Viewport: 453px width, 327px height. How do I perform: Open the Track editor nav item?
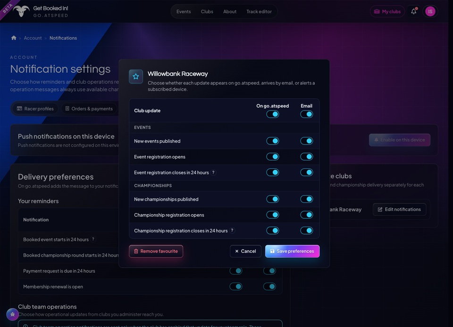coord(259,11)
